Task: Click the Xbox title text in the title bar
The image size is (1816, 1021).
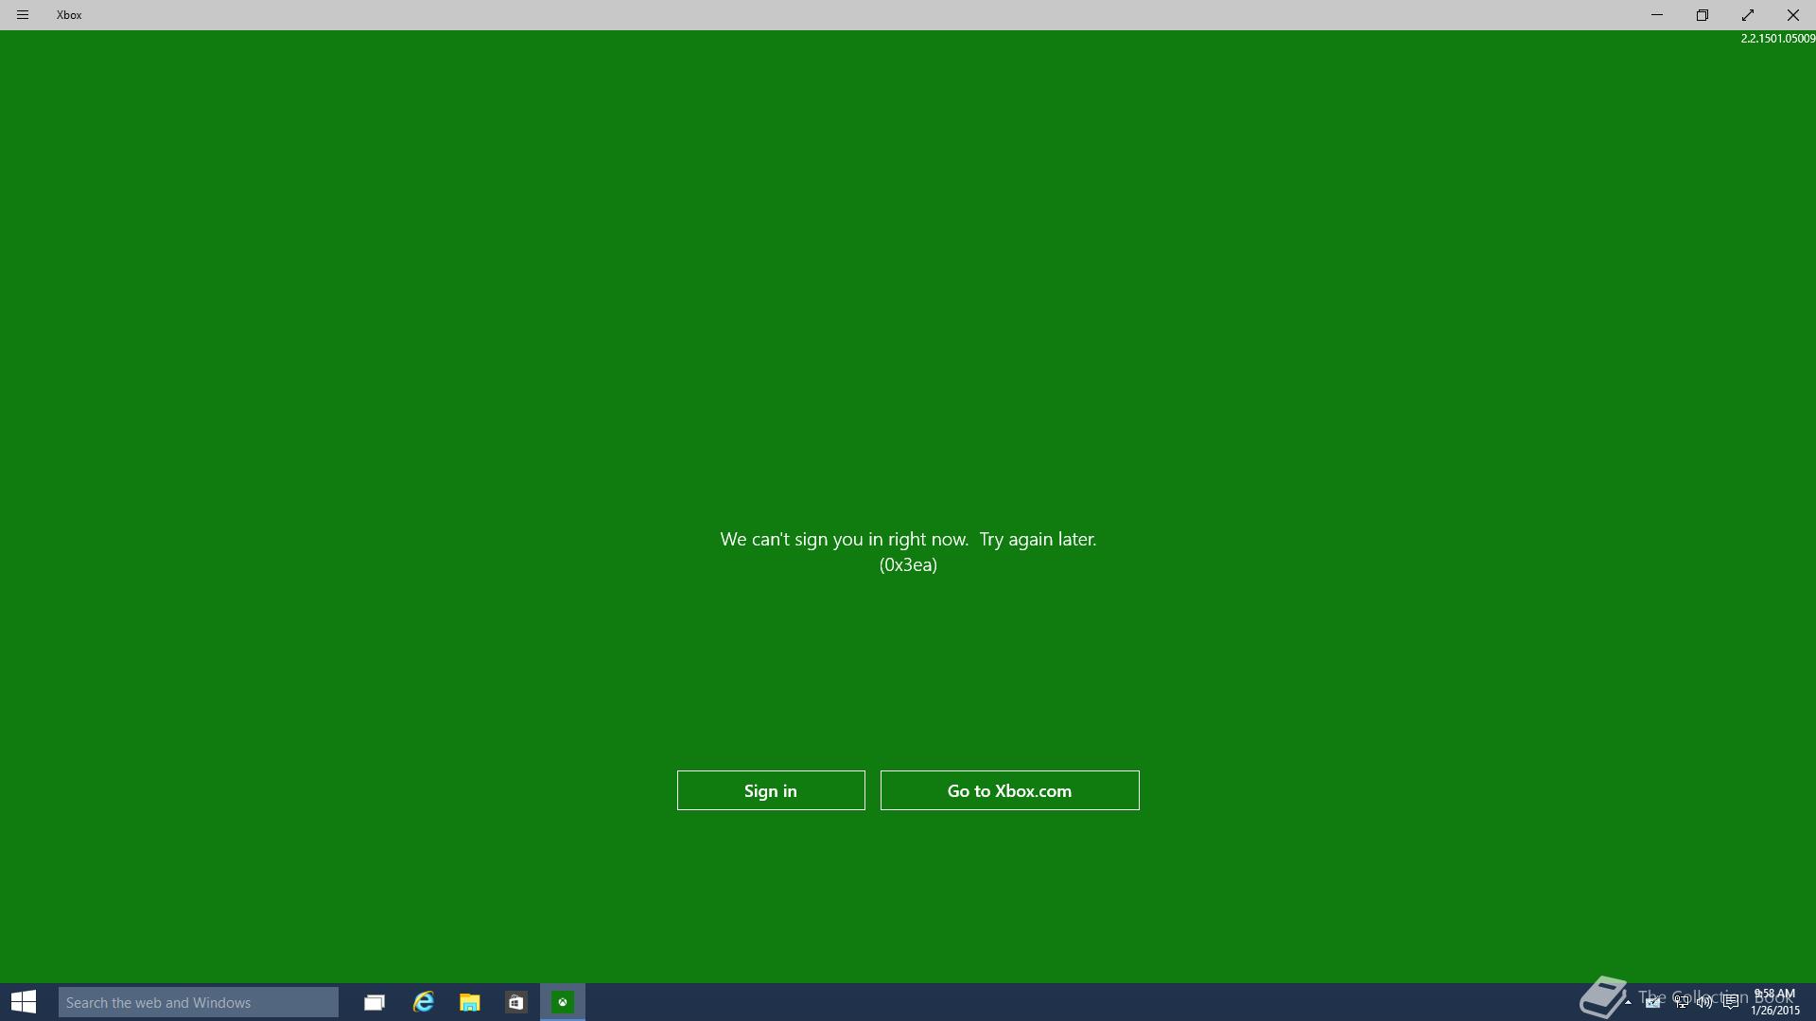Action: 69,15
